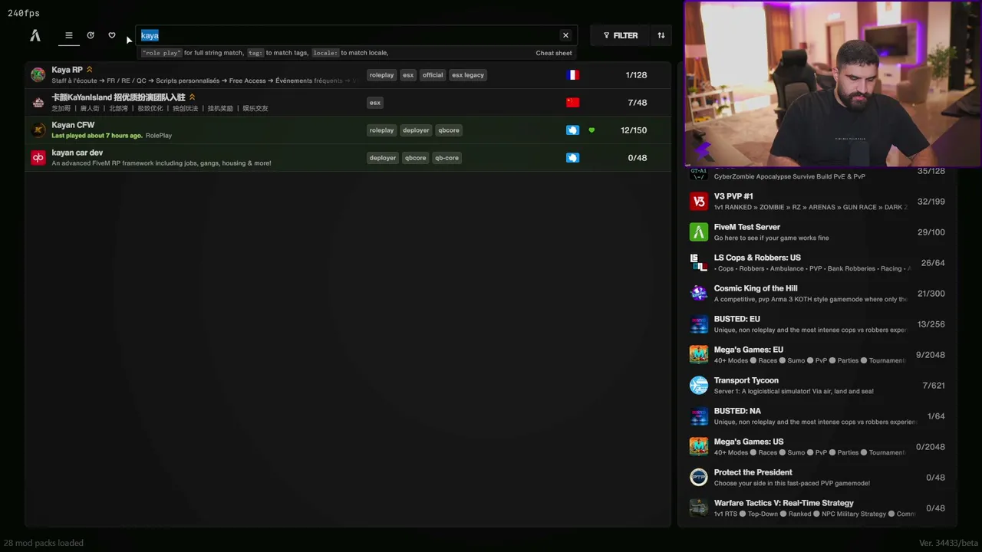Click the "1/128" player count
The image size is (982, 552).
coord(636,75)
